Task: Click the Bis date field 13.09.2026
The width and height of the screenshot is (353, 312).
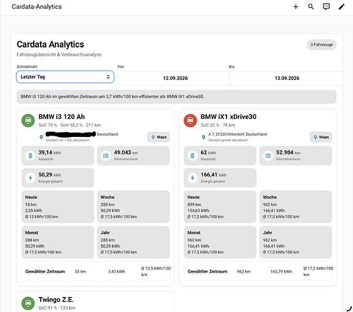Action: click(286, 78)
